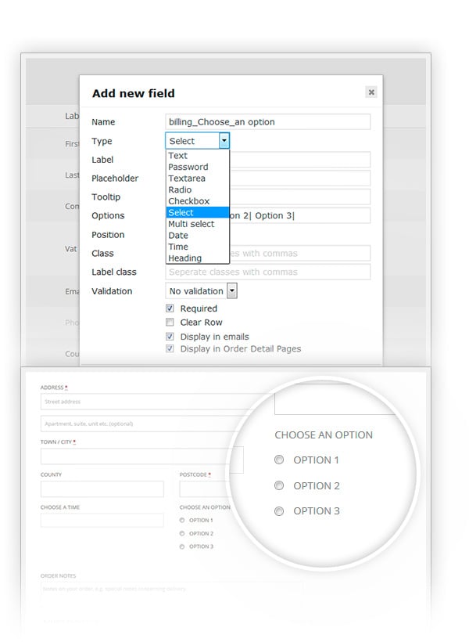469x642 pixels.
Task: Choose Date field type
Action: click(x=178, y=236)
